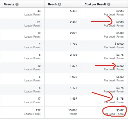Click the info icon beside Reach
This screenshot has width=128, height=119.
point(60,4)
